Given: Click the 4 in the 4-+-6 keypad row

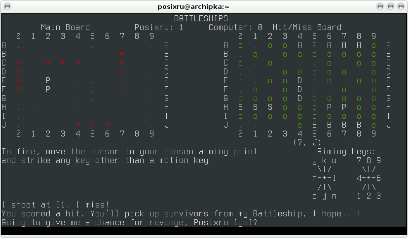Looking at the screenshot, I should pos(359,178).
